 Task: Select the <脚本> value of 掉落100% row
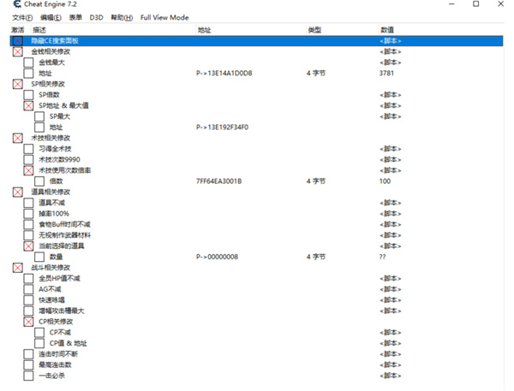(x=391, y=214)
